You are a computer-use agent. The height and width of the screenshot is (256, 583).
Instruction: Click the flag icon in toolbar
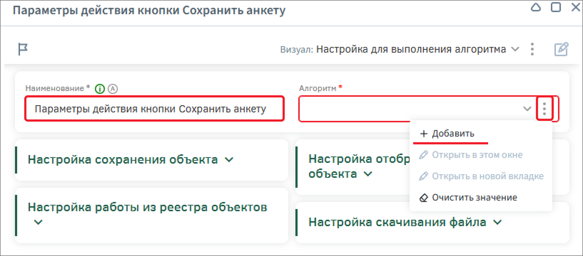pyautogui.click(x=23, y=49)
